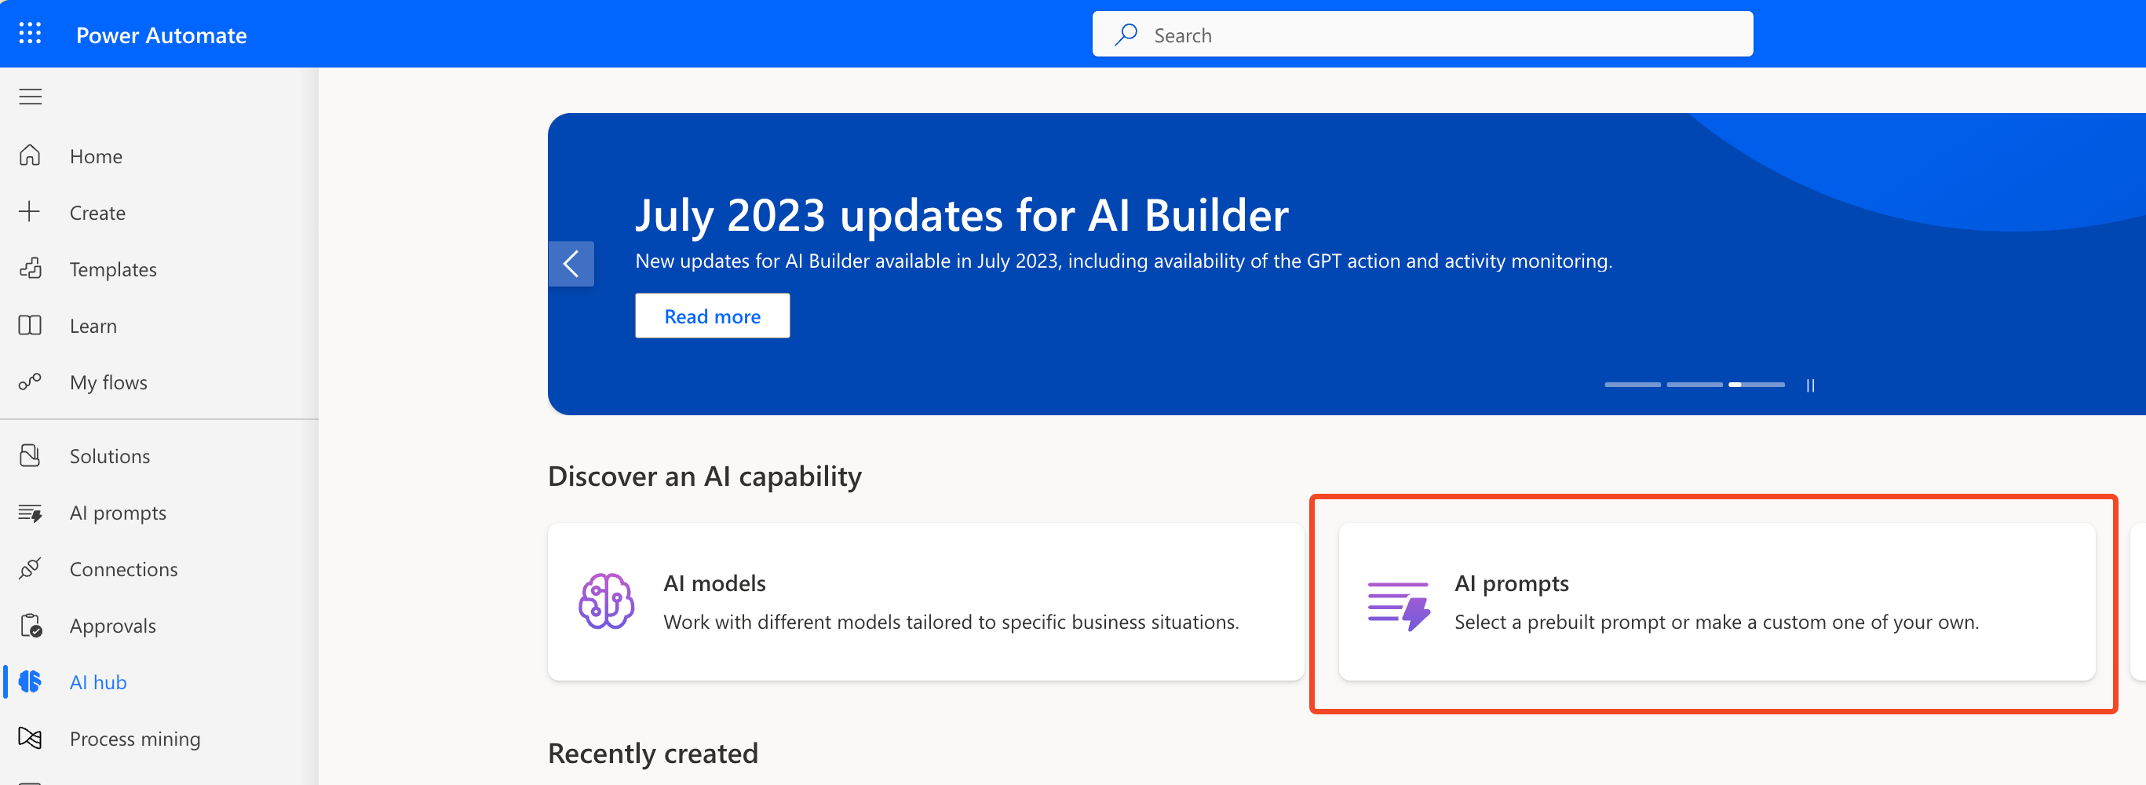Jump to first carousel slide indicator
Image resolution: width=2146 pixels, height=785 pixels.
[1632, 385]
